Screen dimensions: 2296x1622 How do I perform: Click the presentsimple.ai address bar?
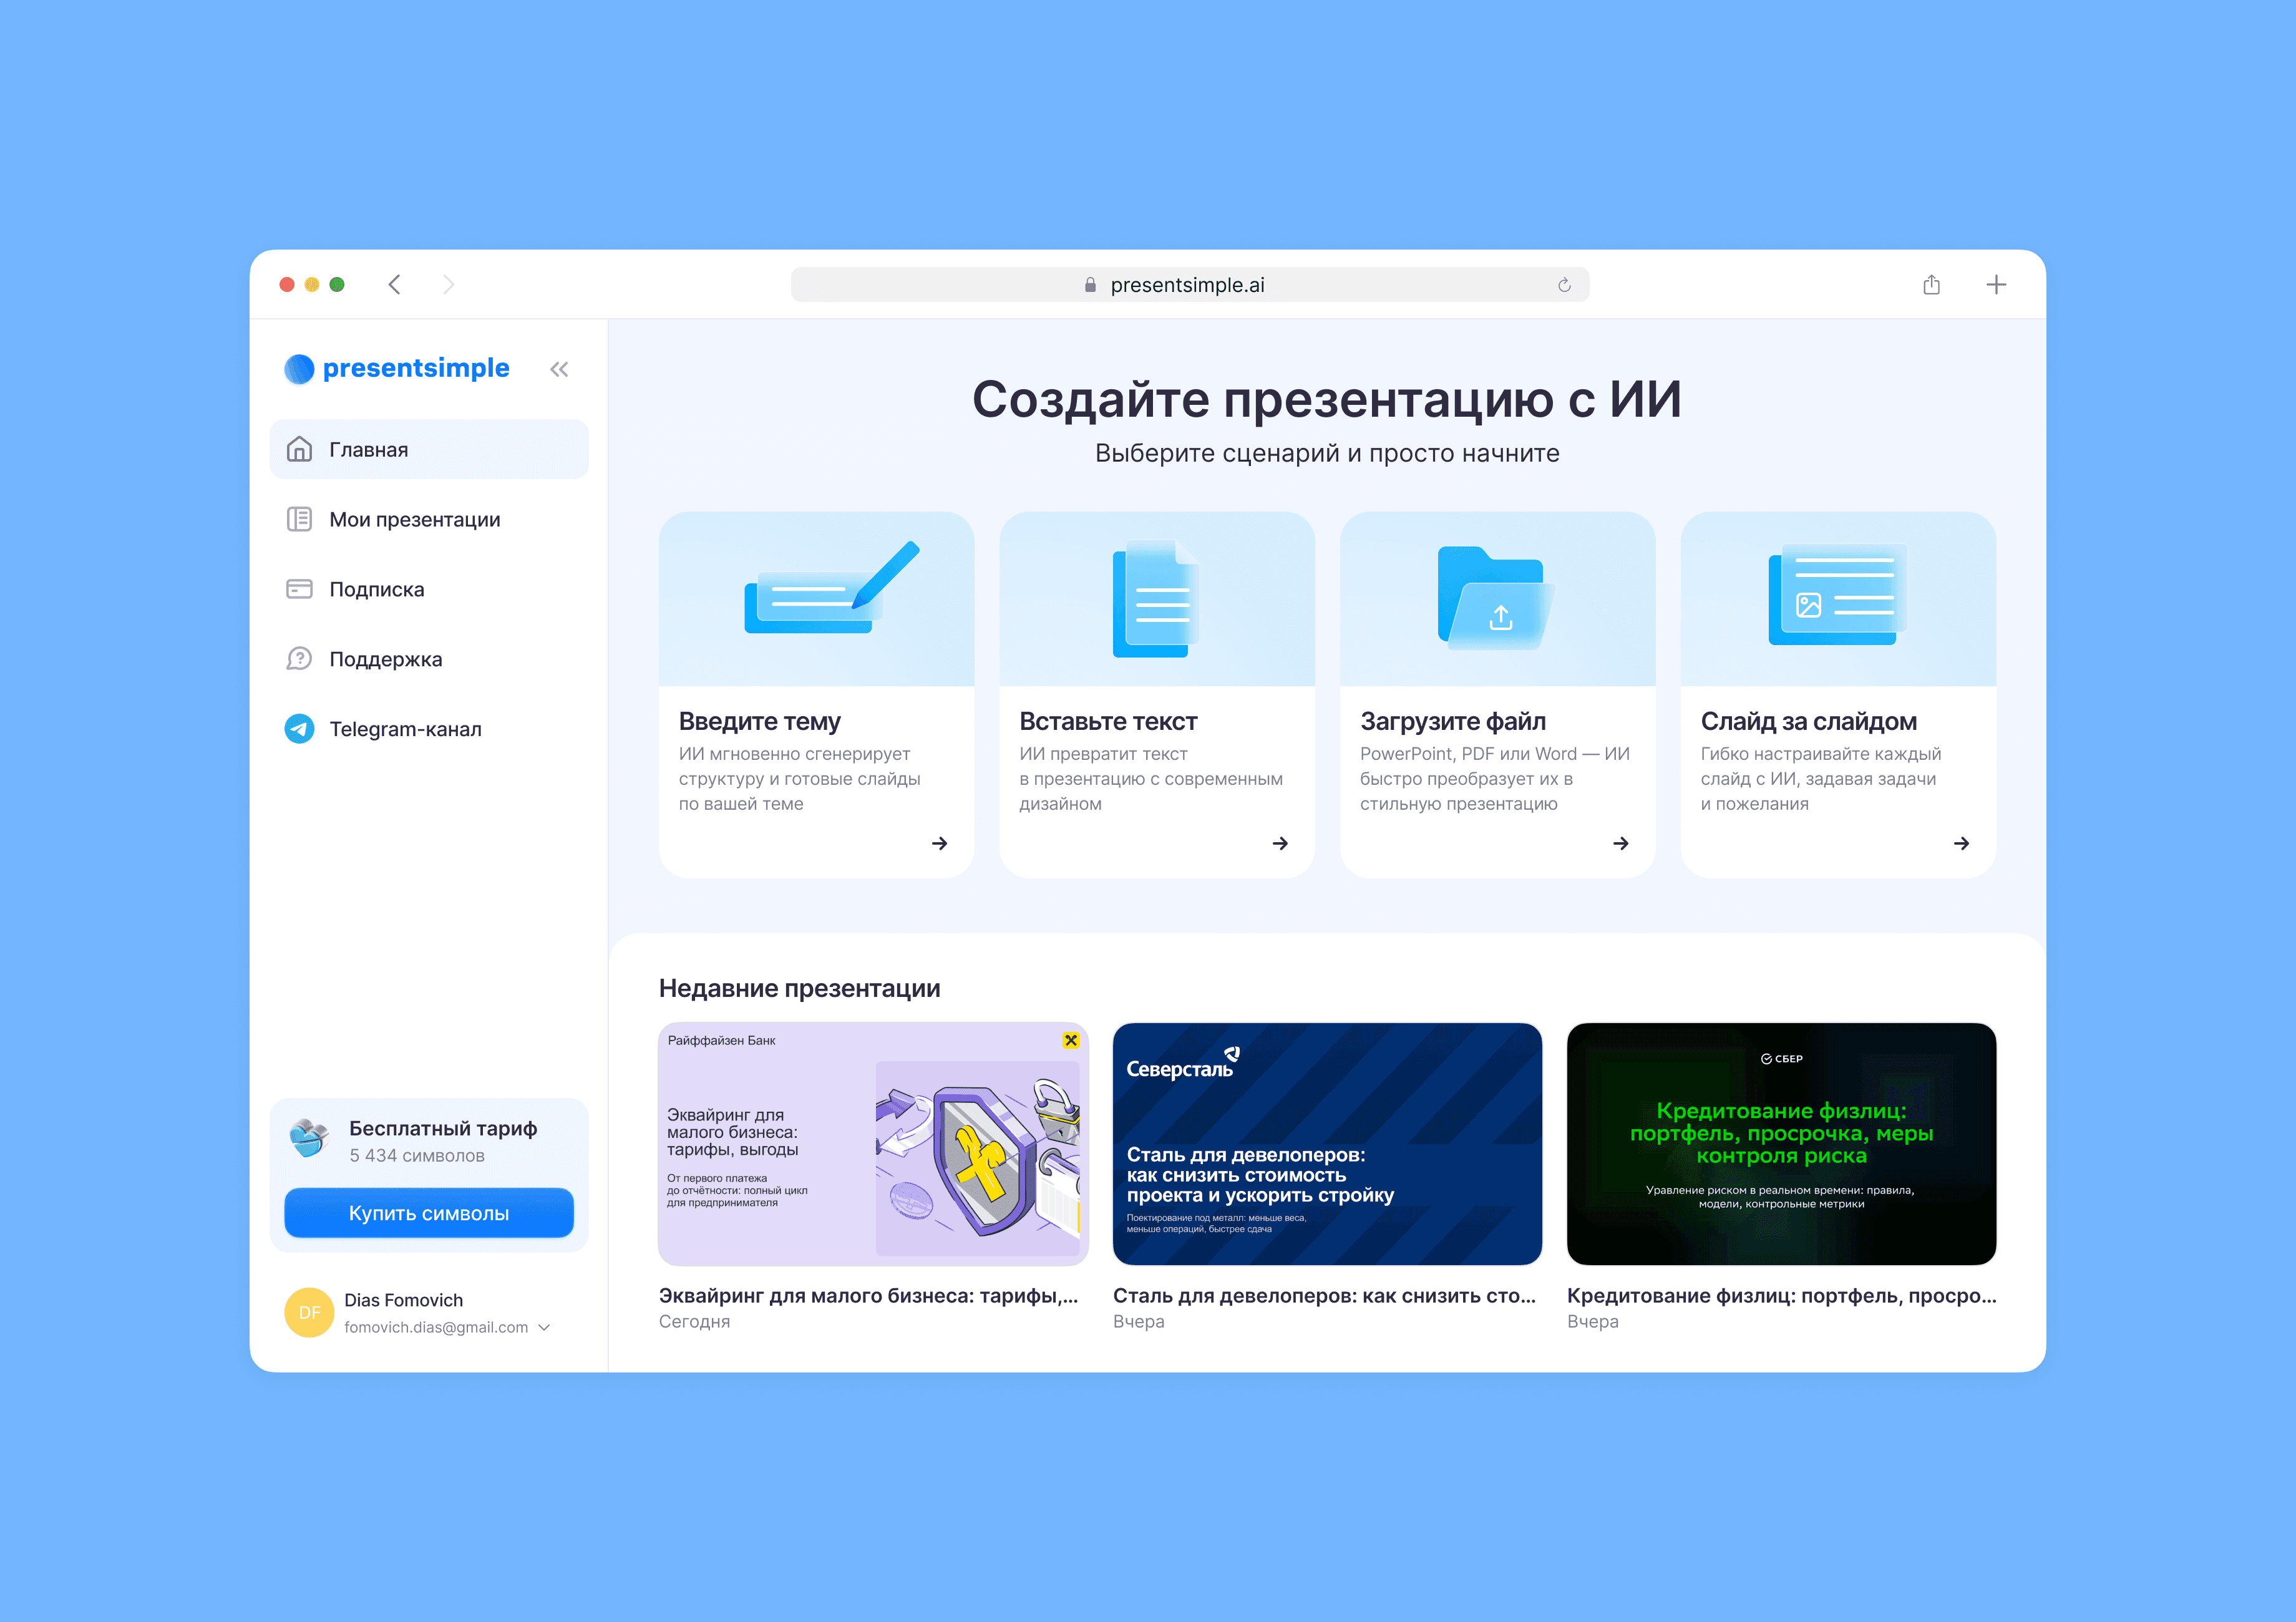point(1187,285)
